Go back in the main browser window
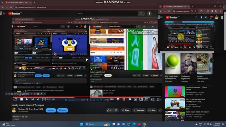The width and height of the screenshot is (226, 127). (3, 7)
